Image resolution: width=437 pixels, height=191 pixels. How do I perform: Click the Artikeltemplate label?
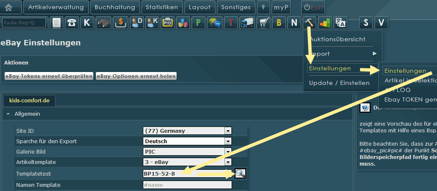point(36,162)
